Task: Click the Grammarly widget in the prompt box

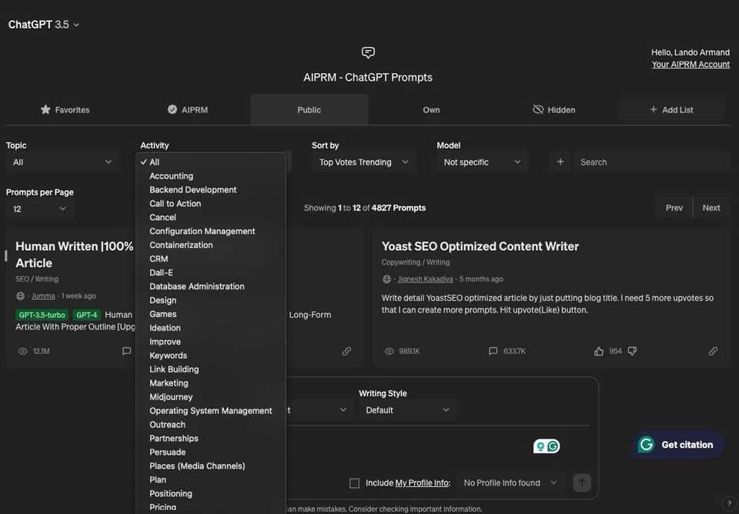Action: point(547,446)
